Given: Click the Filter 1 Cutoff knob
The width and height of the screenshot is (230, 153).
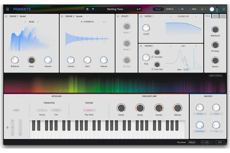Looking at the screenshot, I should 146,28.
